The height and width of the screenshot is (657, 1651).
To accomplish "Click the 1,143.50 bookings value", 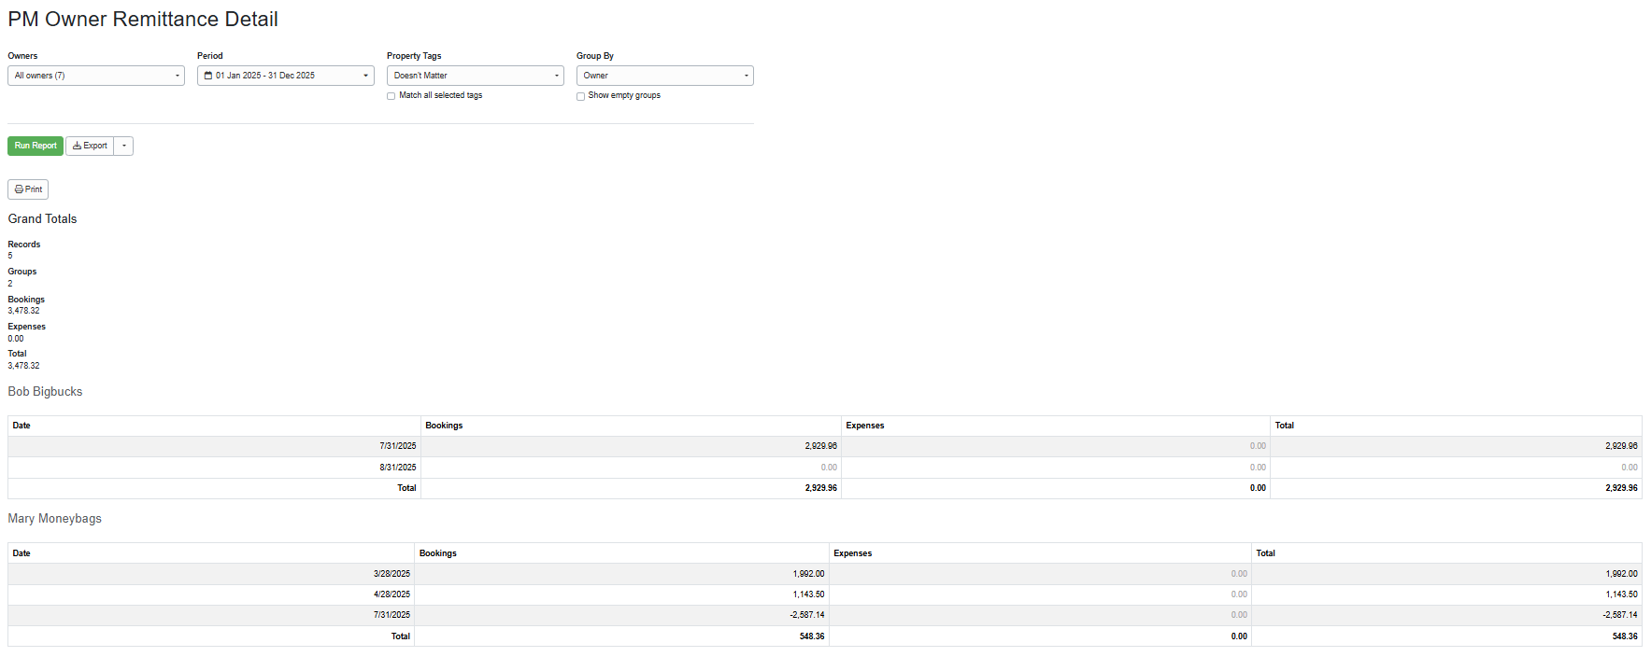I will tap(809, 594).
